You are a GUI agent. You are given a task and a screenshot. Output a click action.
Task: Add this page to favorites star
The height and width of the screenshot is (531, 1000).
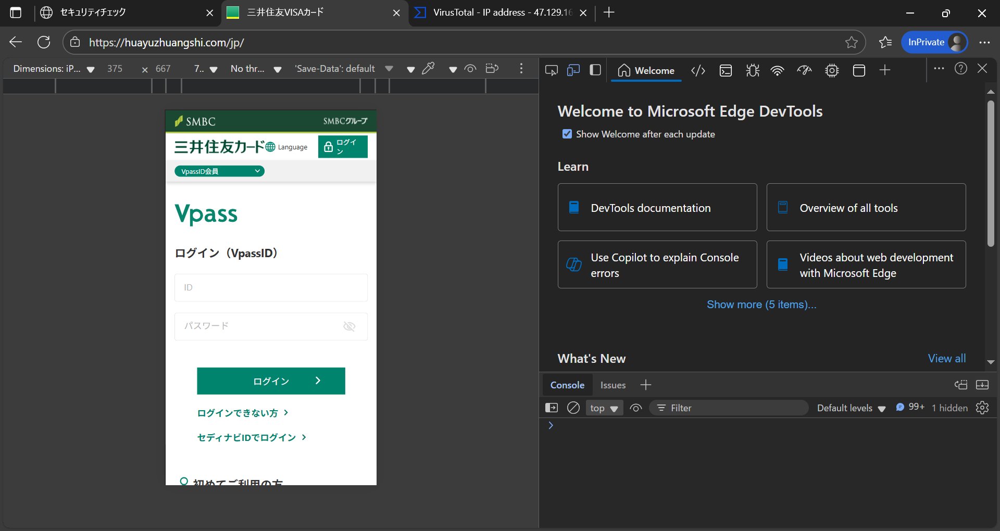[x=851, y=42]
